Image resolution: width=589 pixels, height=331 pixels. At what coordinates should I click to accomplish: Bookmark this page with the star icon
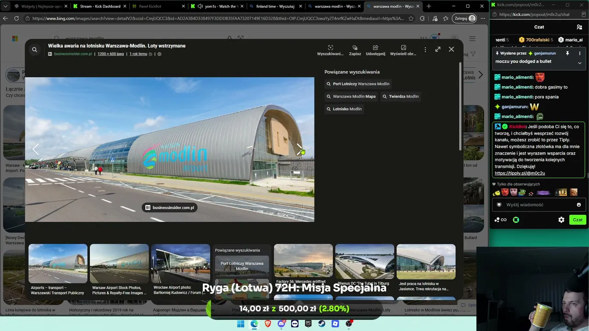click(410, 18)
